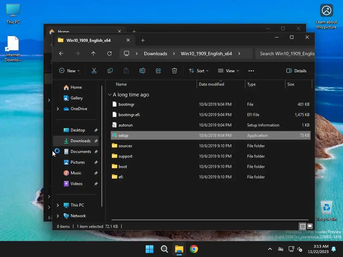Add a new tab with plus
Screen dimensions: 343x257
[x=143, y=40]
